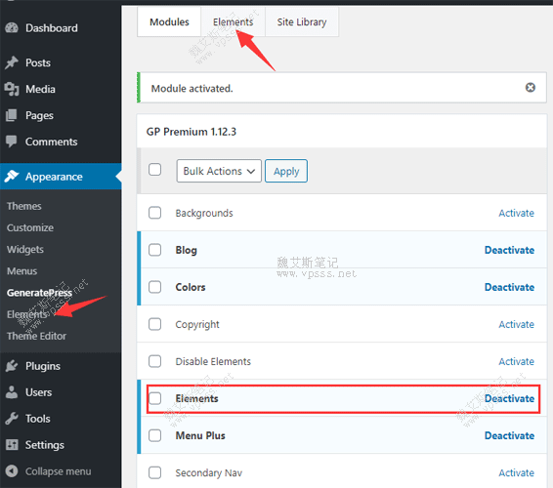Check the Disable Elements module checkbox
This screenshot has height=488, width=553.
click(x=154, y=361)
